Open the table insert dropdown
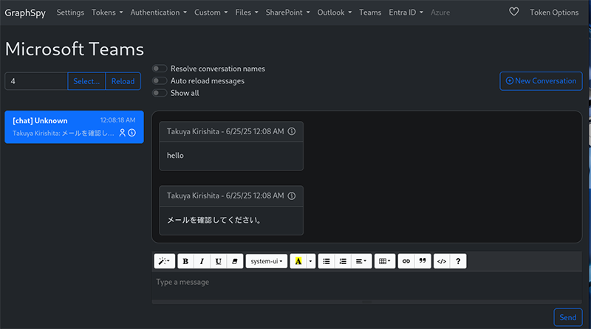 coord(384,261)
